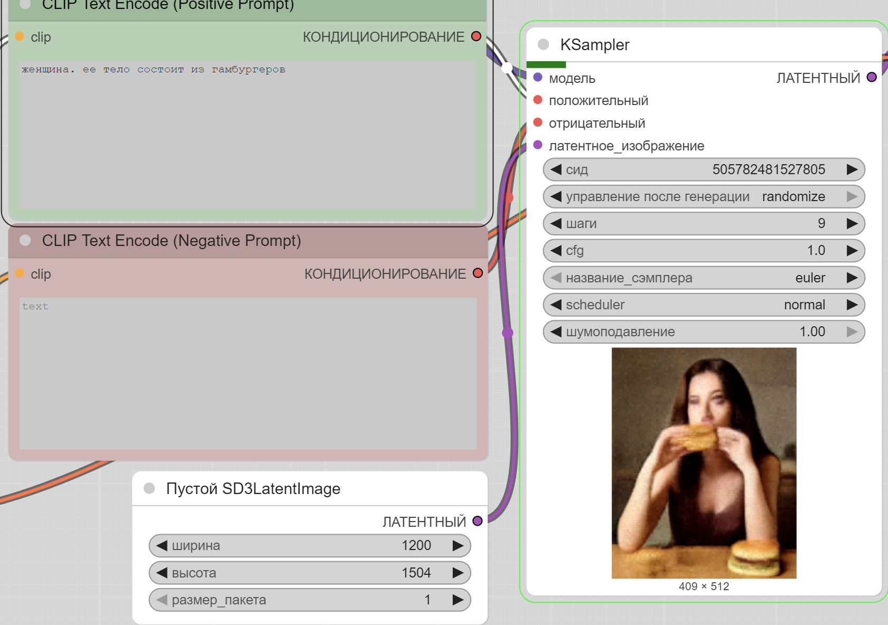Screen dimensions: 888x625
Task: Increase шаги with the right arrow
Action: click(x=852, y=223)
